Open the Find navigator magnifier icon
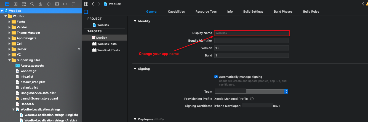 point(32,4)
